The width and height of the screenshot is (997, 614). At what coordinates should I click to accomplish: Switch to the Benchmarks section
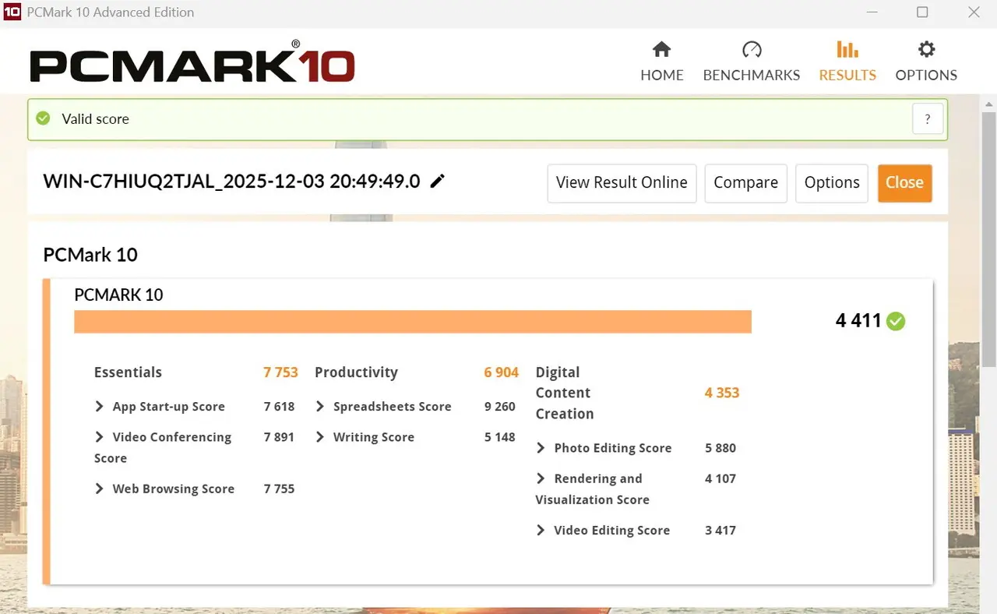click(751, 75)
